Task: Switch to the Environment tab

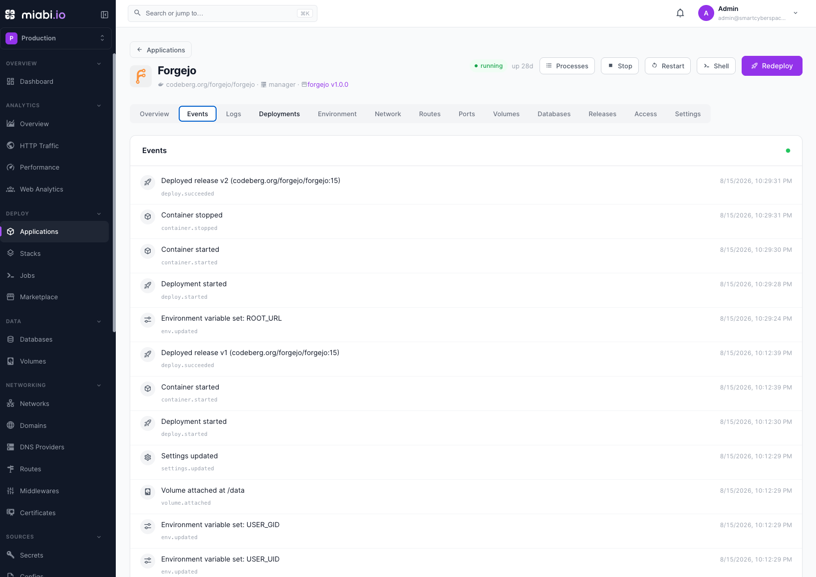Action: (337, 114)
